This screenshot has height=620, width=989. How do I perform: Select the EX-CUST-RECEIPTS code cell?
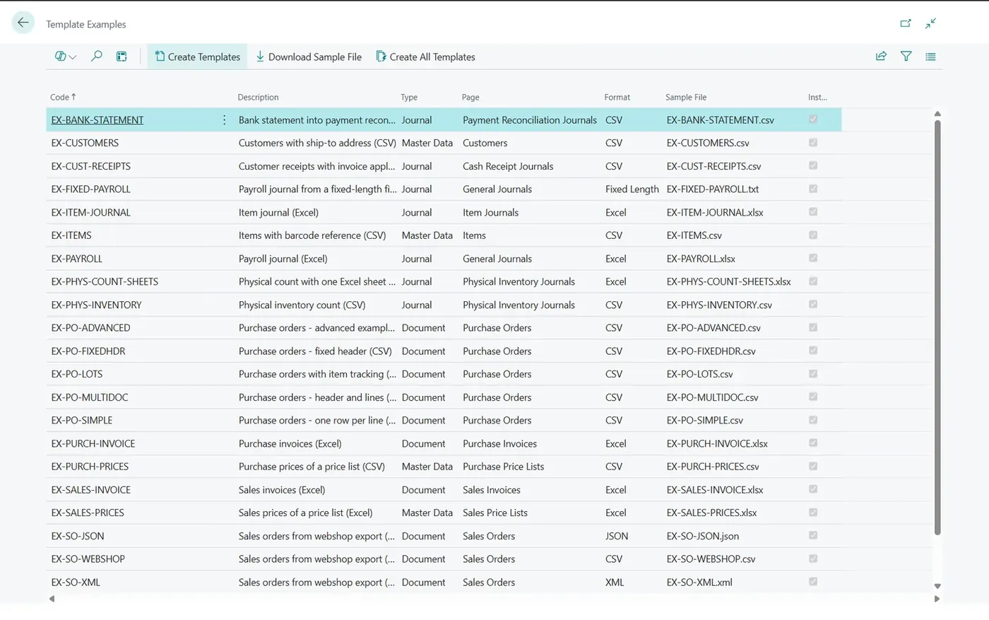click(90, 166)
